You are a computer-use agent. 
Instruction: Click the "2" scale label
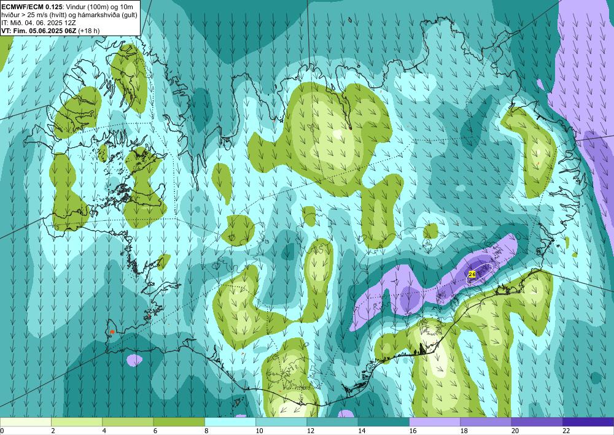tap(53, 431)
